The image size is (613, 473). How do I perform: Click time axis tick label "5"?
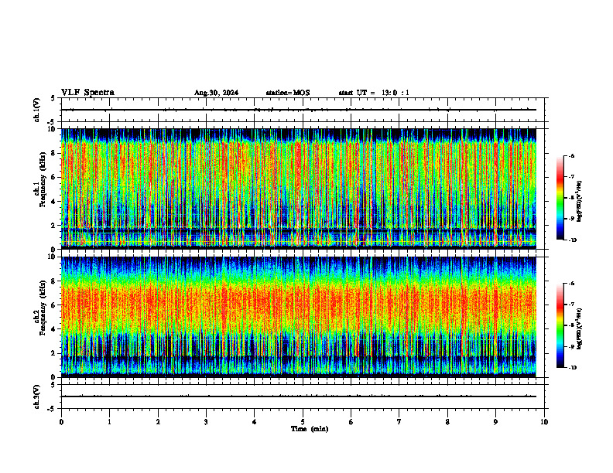pos(303,422)
